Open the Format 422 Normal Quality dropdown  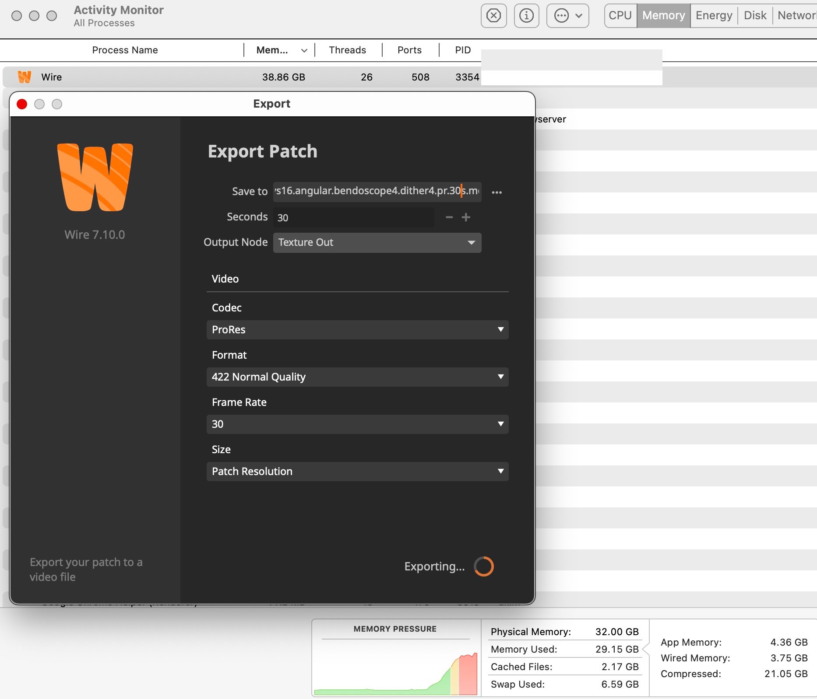(357, 377)
